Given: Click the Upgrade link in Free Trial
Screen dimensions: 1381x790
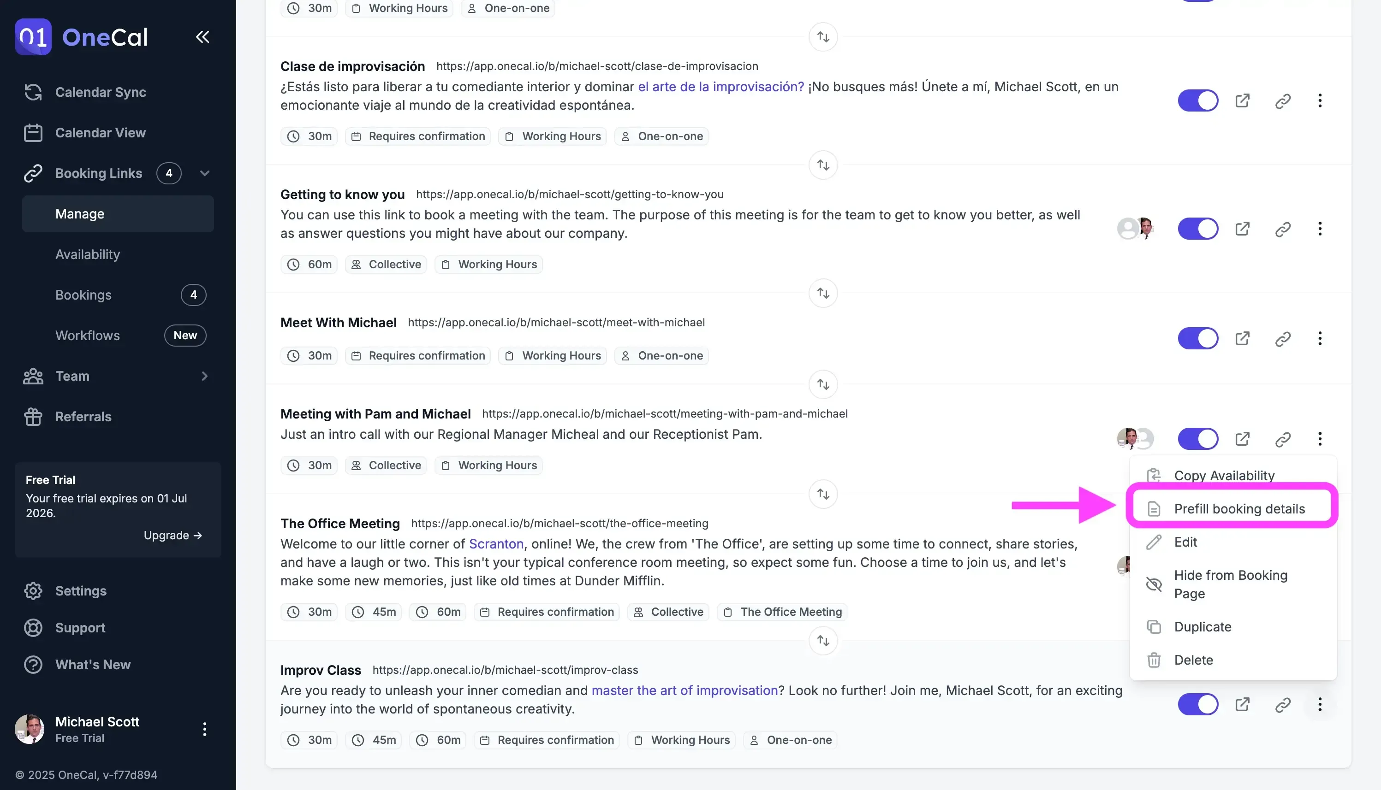Looking at the screenshot, I should [173, 536].
